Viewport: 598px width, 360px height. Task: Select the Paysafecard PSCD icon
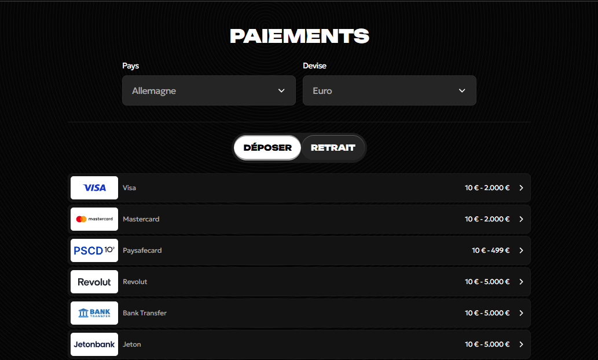(x=94, y=250)
